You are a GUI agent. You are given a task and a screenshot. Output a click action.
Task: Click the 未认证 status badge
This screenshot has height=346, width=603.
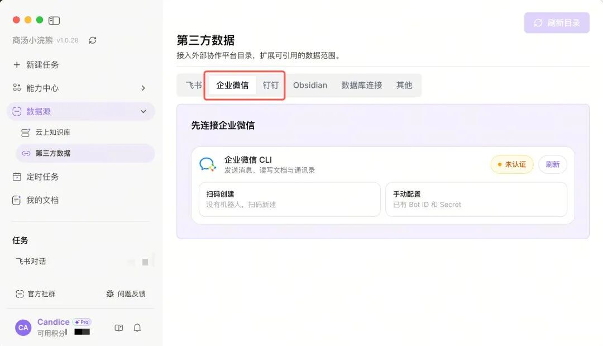pos(512,164)
